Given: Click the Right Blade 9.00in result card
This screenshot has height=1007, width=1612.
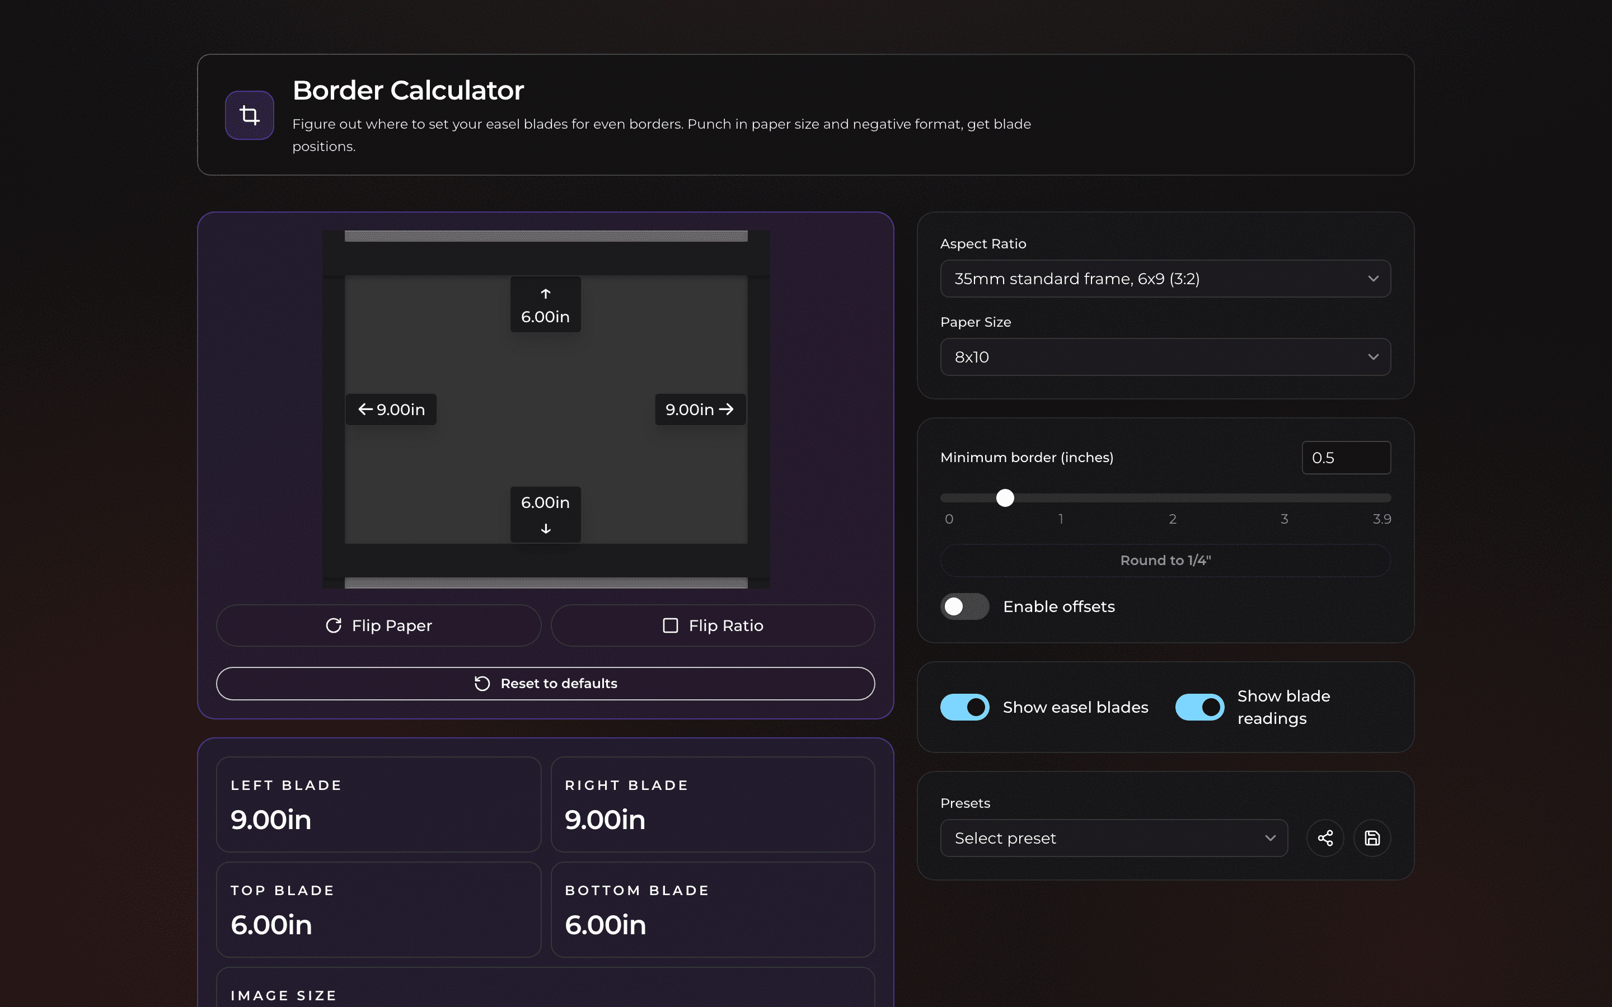Looking at the screenshot, I should click(713, 804).
